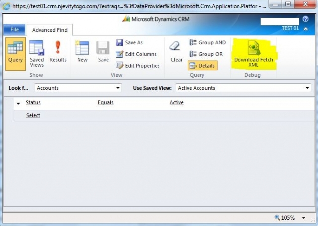This screenshot has width=318, height=226.
Task: Click the TEST 01 organization name
Action: pos(290,28)
